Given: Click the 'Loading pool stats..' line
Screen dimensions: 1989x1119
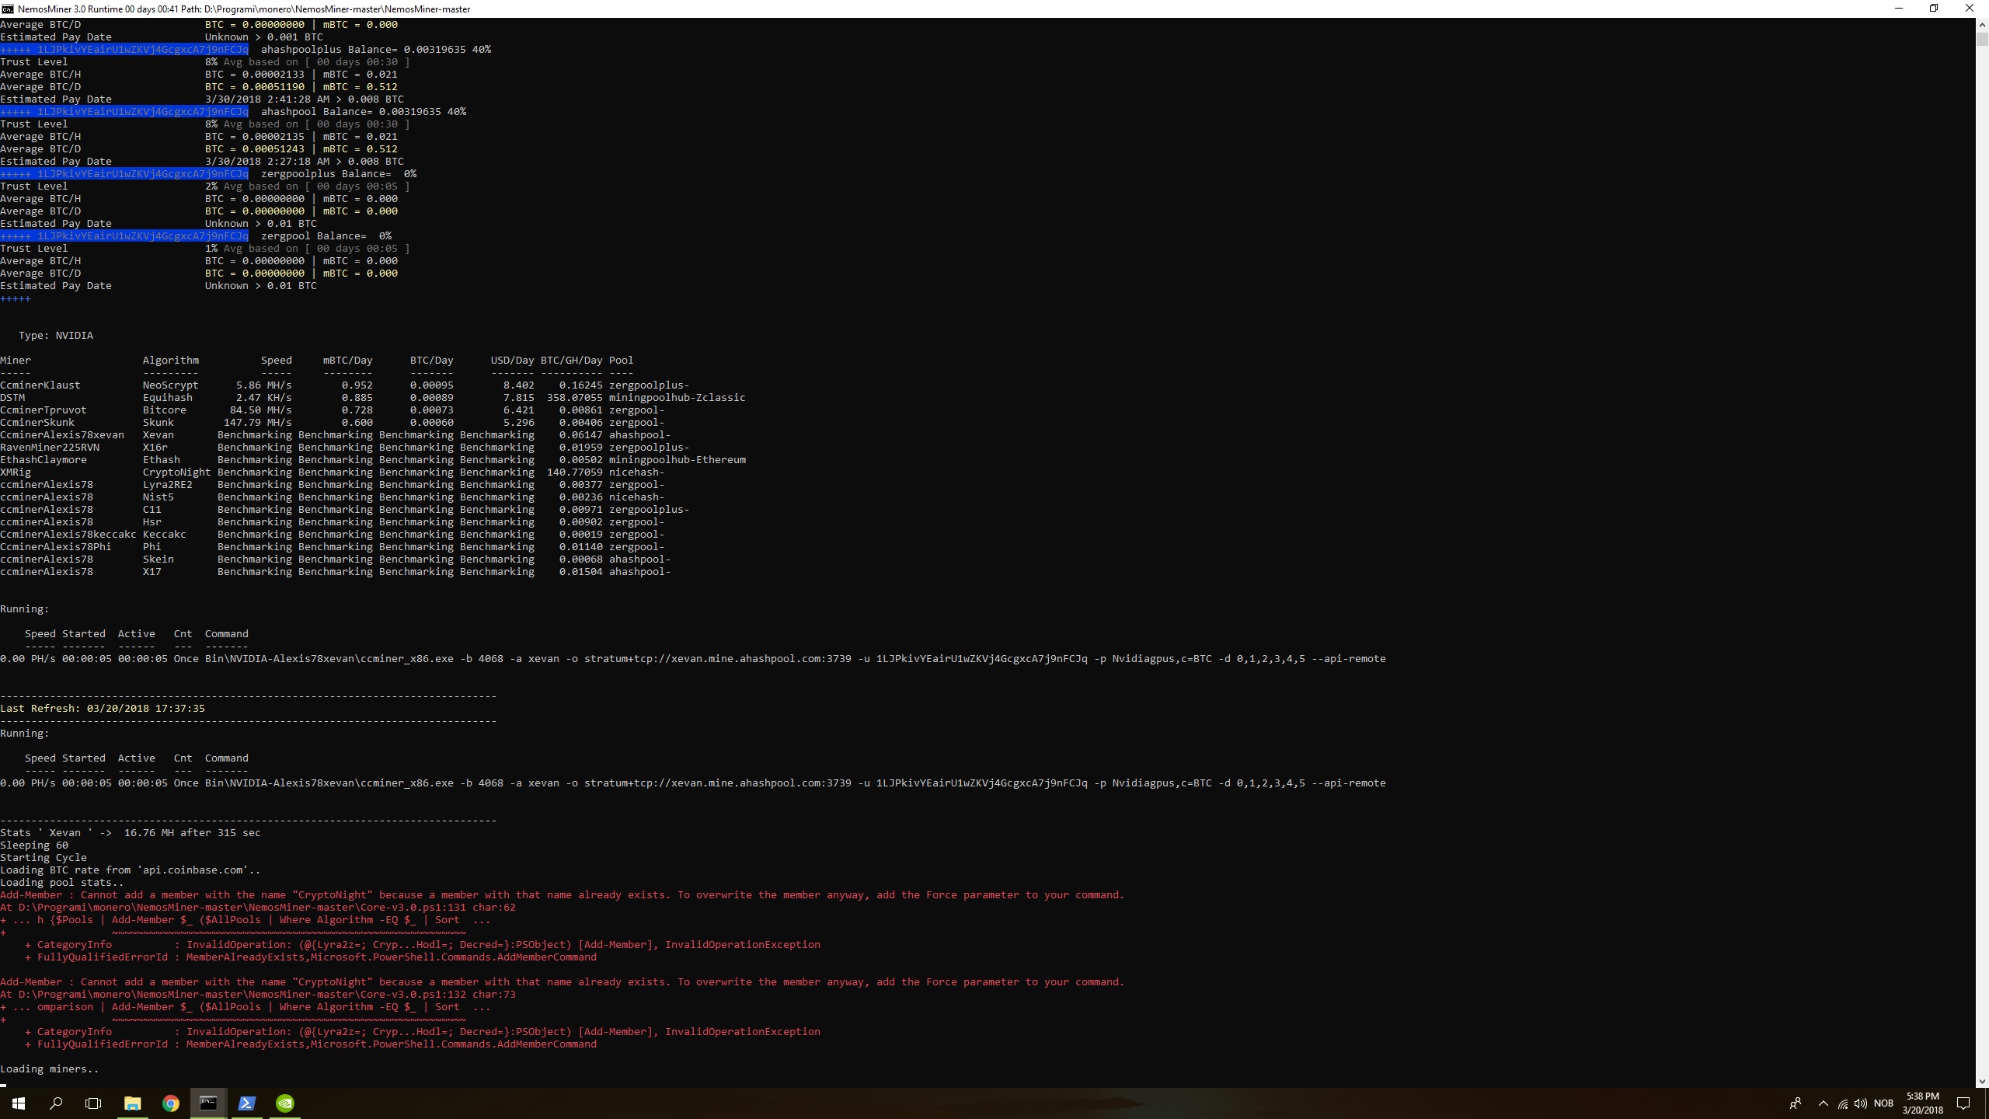Looking at the screenshot, I should tap(62, 882).
